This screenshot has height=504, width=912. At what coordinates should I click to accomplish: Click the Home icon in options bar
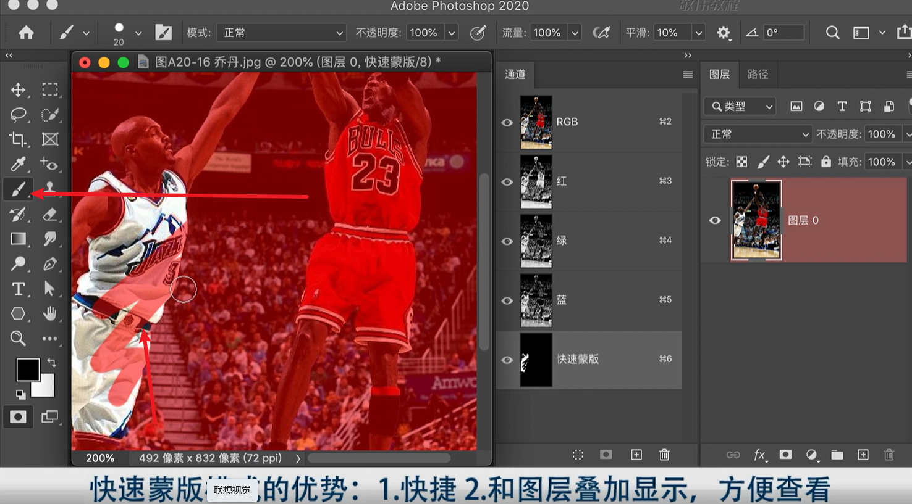26,33
